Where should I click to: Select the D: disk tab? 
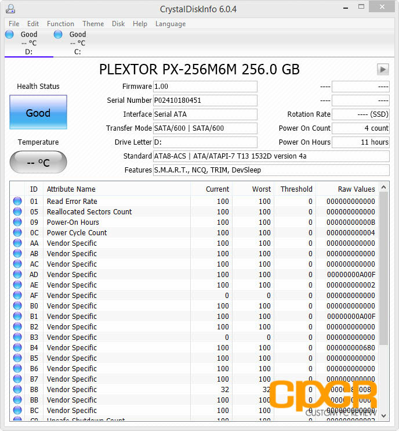29,43
